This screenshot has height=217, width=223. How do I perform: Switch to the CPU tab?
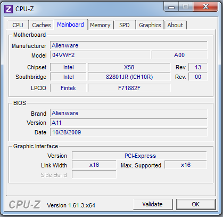coord(18,25)
